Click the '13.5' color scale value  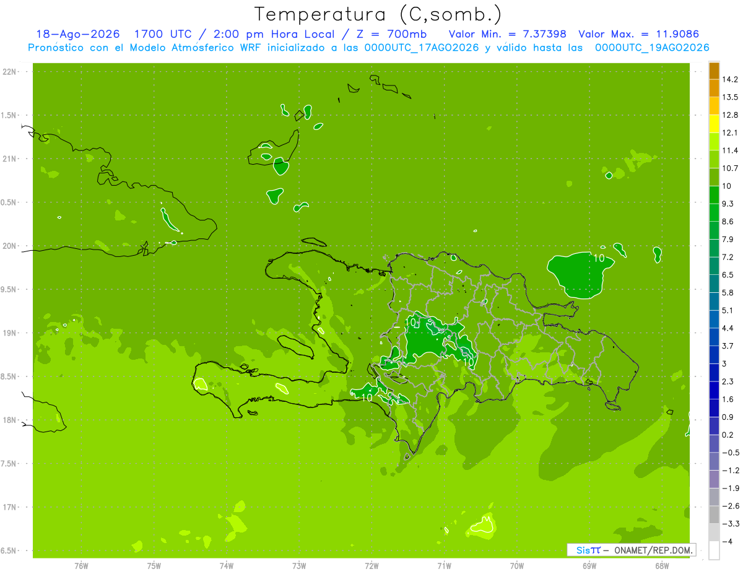click(730, 97)
